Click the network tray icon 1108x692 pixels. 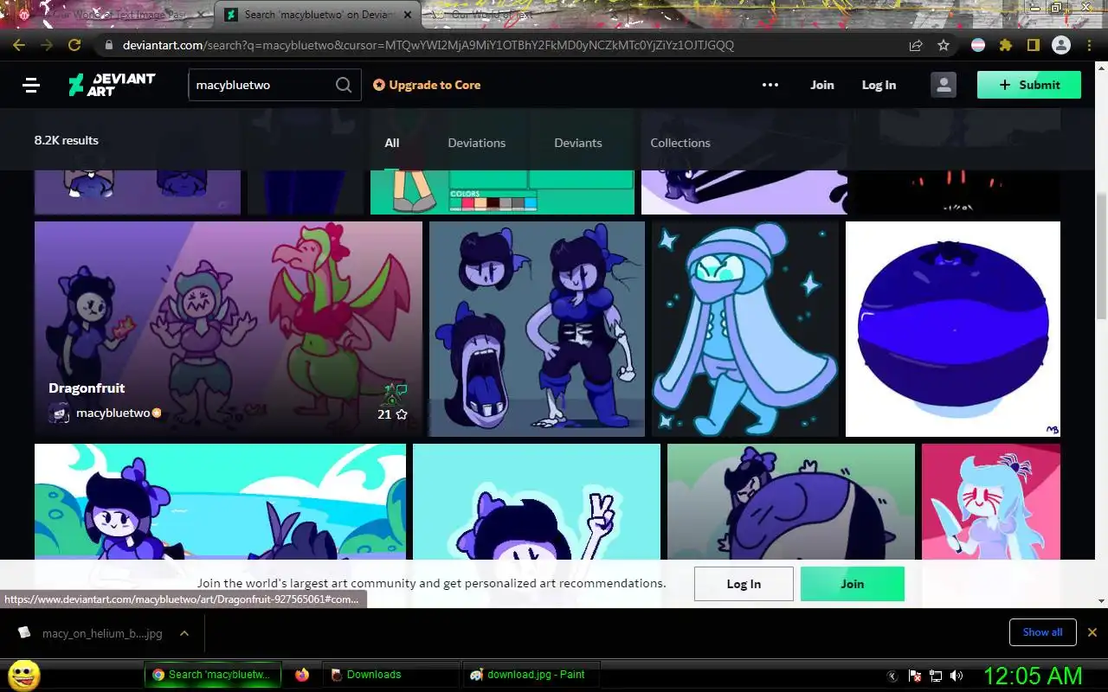pos(936,676)
